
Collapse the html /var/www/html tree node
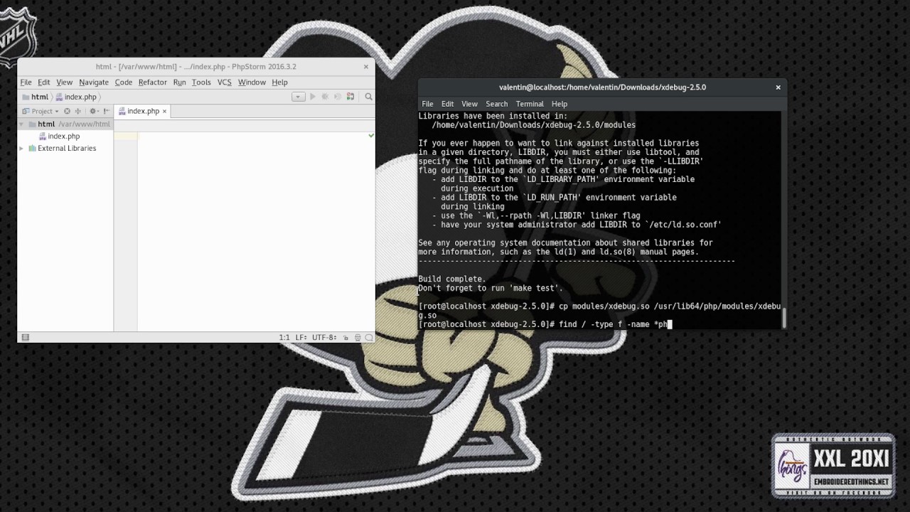[x=21, y=124]
